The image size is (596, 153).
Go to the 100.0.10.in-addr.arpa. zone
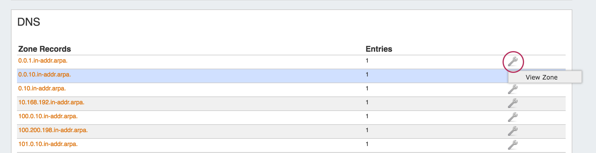pos(48,116)
